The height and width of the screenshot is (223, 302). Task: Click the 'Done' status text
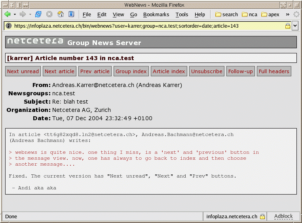[11, 217]
